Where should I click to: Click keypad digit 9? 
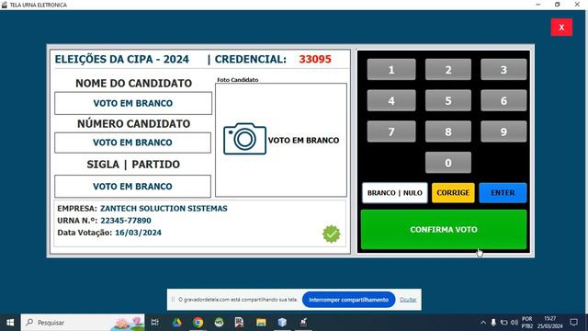pos(503,131)
